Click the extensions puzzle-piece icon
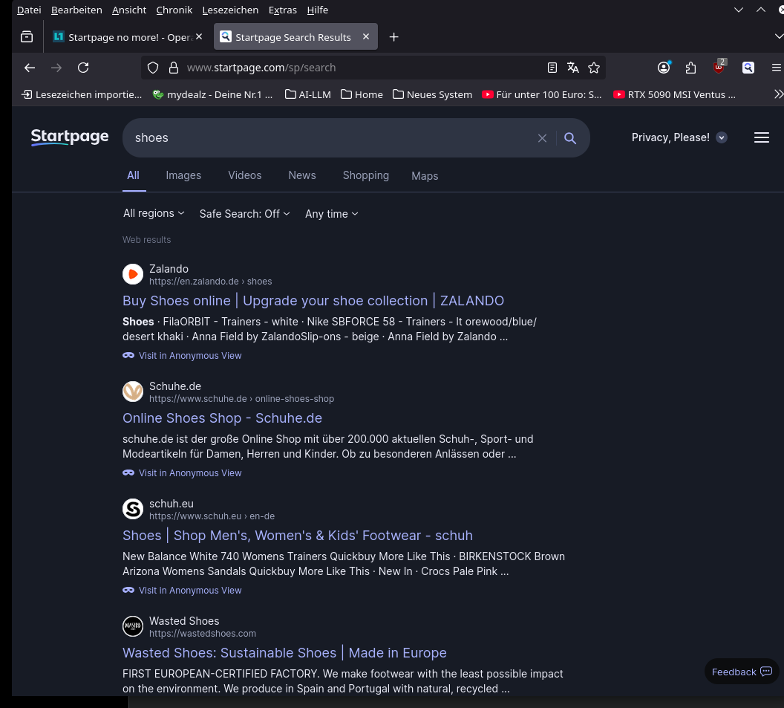 [690, 68]
